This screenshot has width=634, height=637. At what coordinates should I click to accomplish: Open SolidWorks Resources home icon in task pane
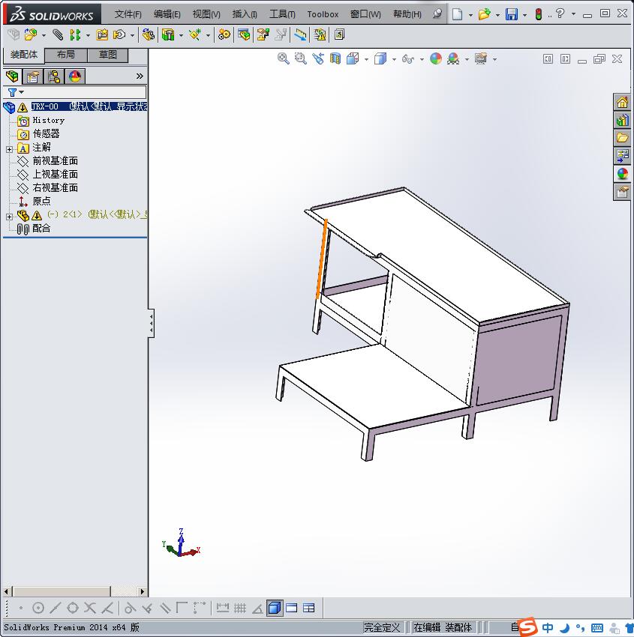[x=622, y=103]
